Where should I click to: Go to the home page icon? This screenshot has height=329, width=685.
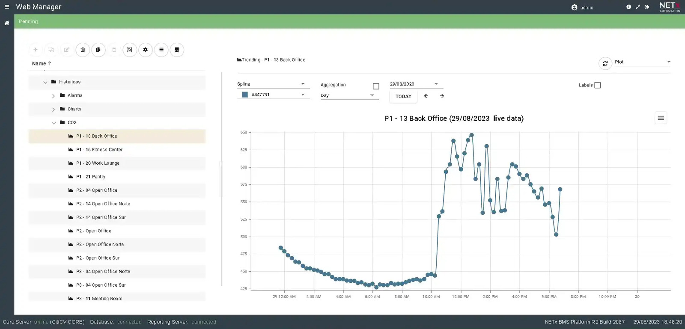click(7, 23)
